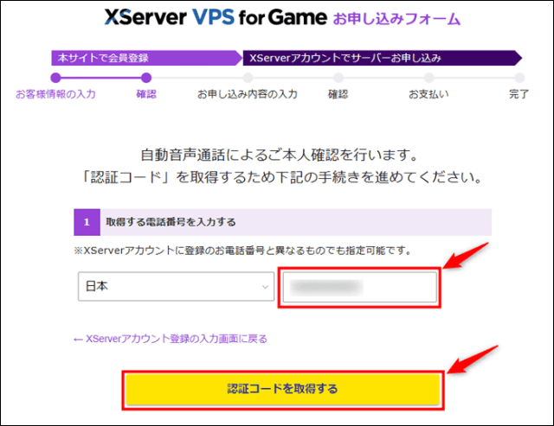
Task: Click the お支払い step circle
Action: 429,78
